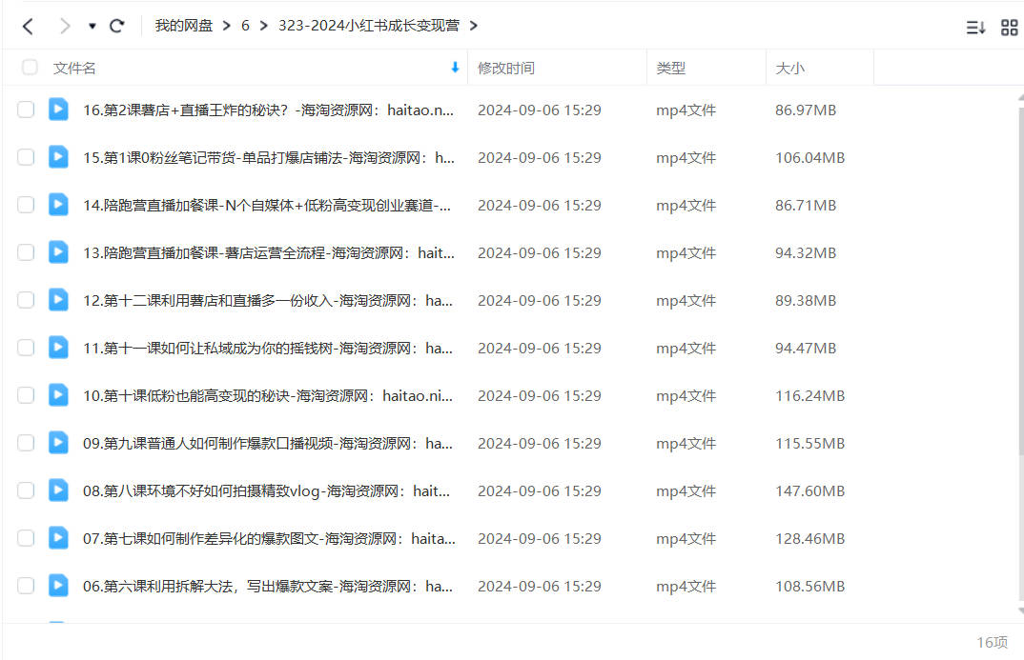Check the box for file 13.陪跑营直播加餐课-薯店运营

(26, 252)
